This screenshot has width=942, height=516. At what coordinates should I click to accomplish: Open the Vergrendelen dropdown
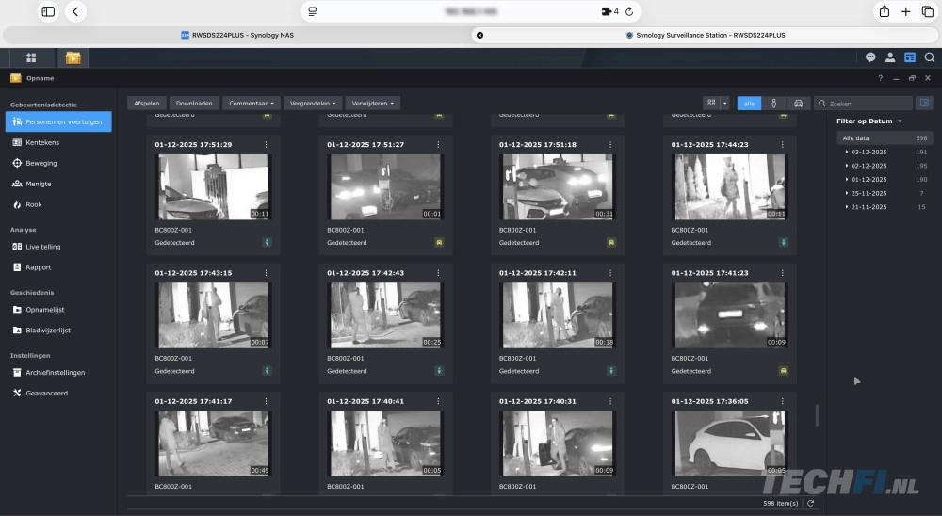(313, 104)
